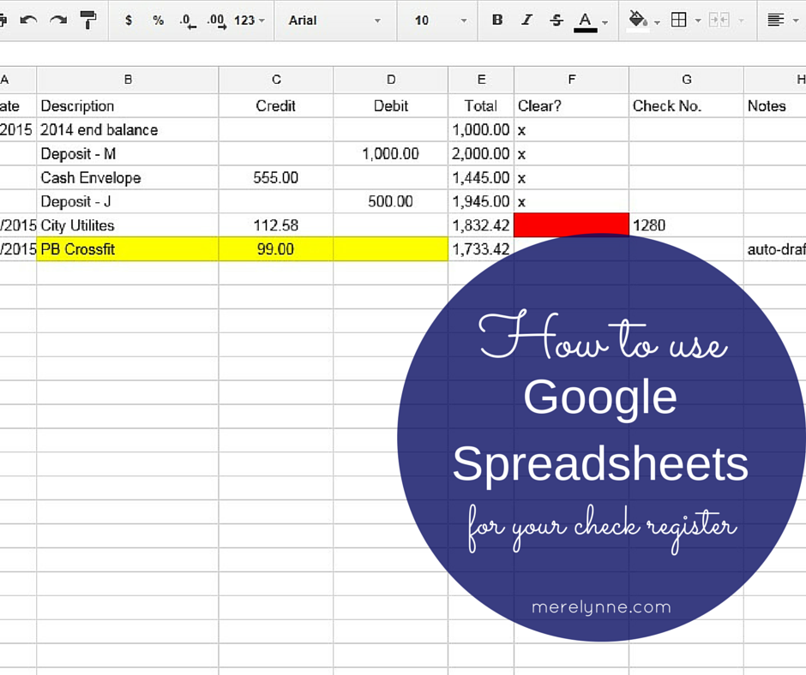
Task: Open the Arial font dropdown
Action: 334,21
